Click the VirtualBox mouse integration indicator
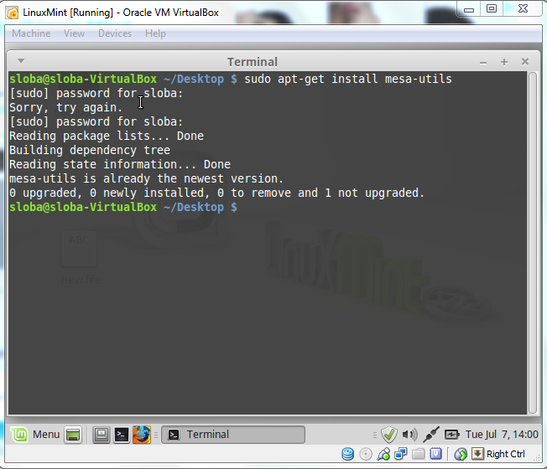This screenshot has width=547, height=469. pos(461,454)
